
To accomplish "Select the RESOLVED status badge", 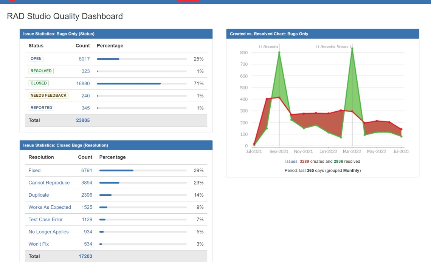I will pos(41,71).
